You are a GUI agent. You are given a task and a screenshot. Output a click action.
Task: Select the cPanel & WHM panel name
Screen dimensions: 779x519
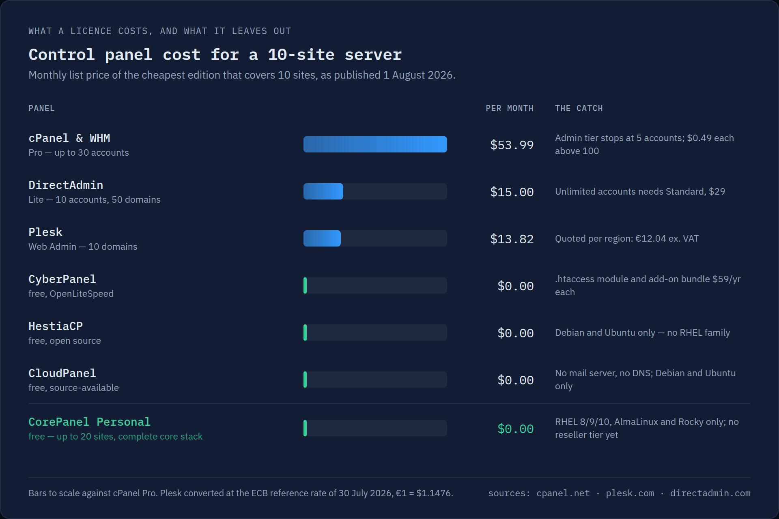tap(69, 138)
